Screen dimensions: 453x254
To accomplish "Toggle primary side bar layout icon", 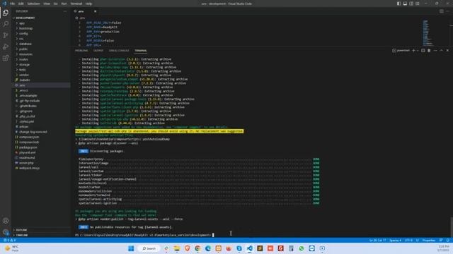I will pos(398,4).
